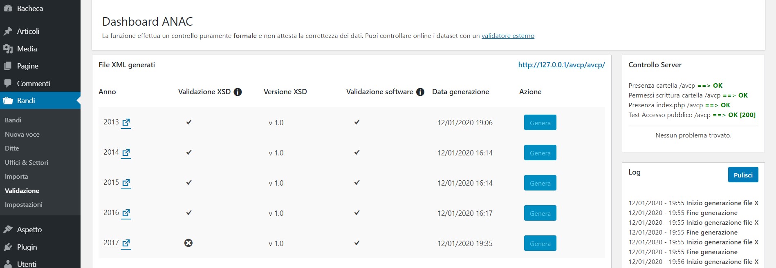
Task: Click the Data generazione column header
Action: tap(460, 92)
